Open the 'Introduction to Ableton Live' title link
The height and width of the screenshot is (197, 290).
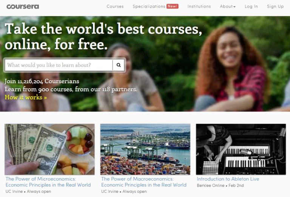[228, 179]
